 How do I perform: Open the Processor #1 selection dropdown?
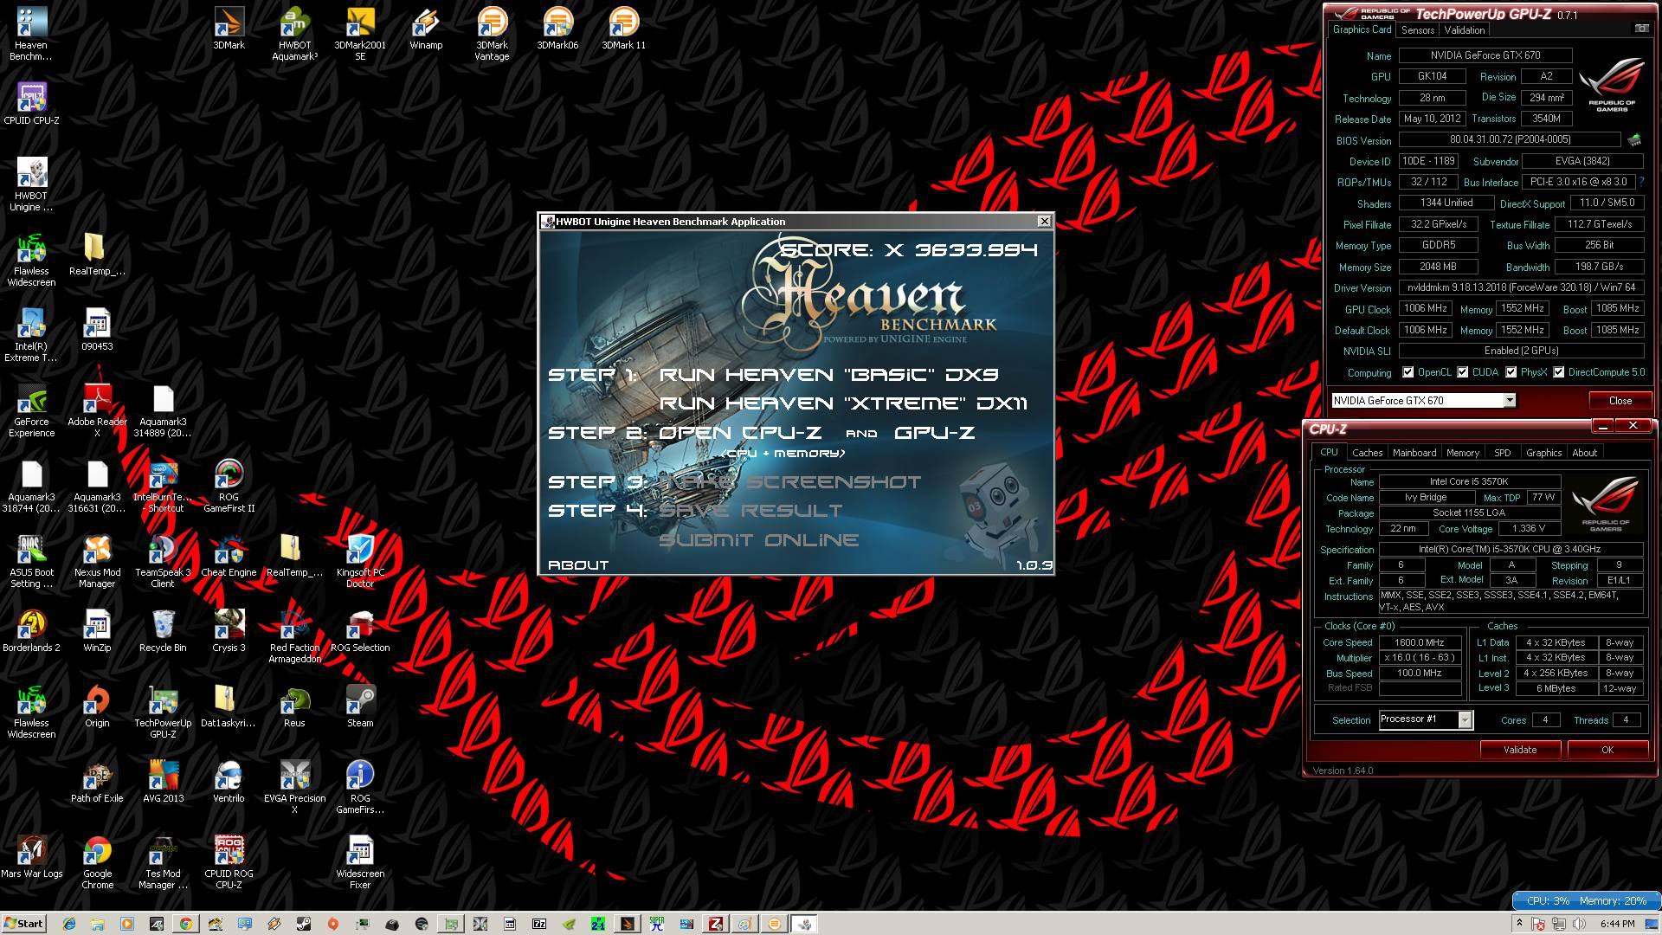pos(1465,720)
